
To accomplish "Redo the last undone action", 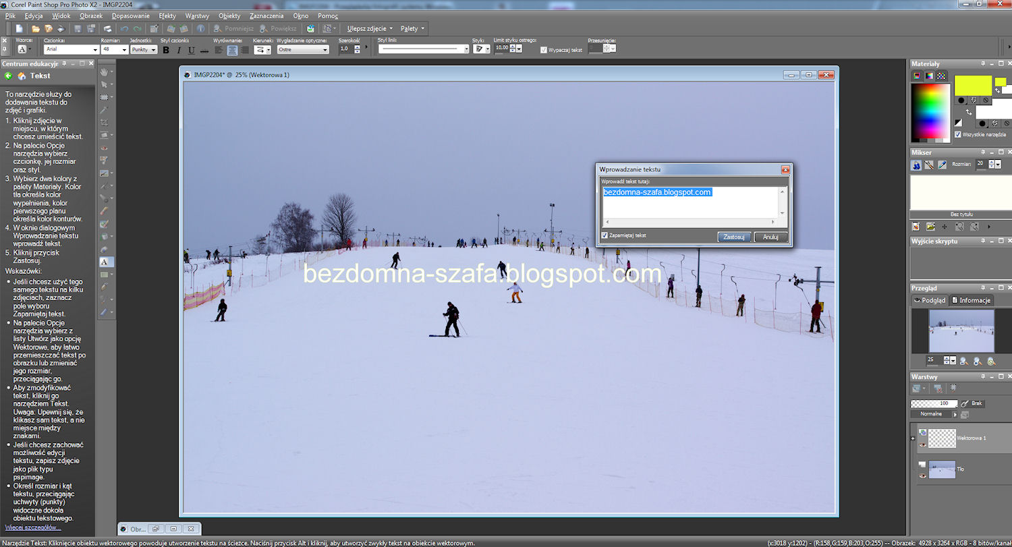I will pos(138,28).
